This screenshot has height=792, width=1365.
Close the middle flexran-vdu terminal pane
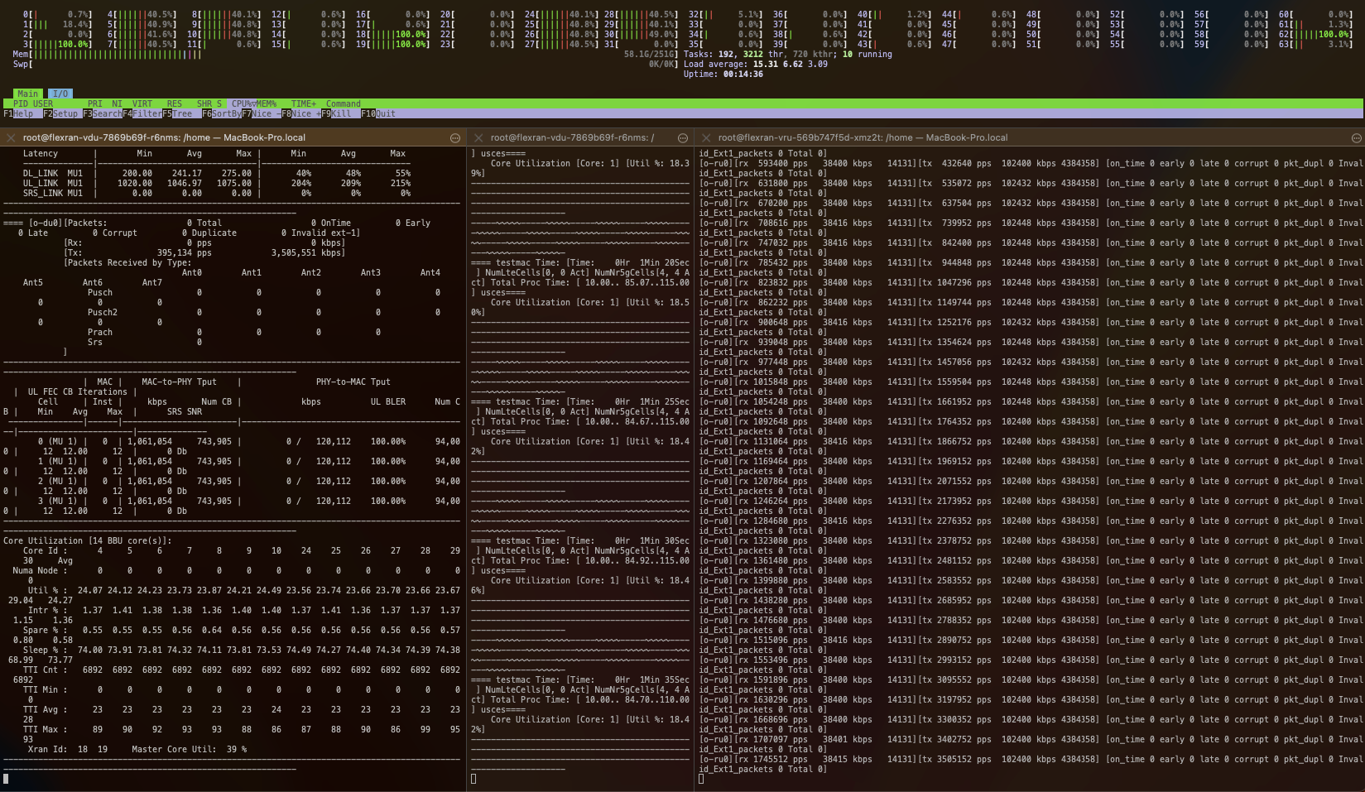(478, 138)
